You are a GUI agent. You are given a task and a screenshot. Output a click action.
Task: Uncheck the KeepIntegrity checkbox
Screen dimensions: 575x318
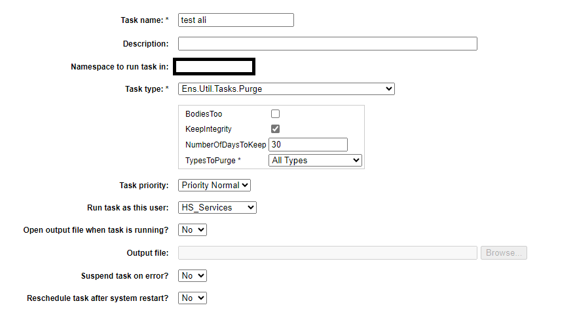point(276,129)
